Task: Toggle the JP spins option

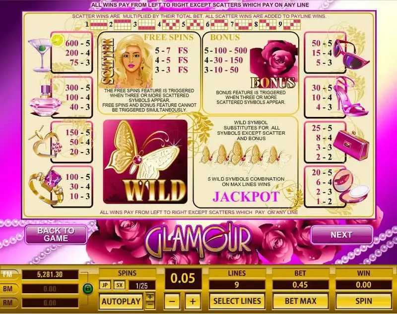Action: [x=105, y=285]
